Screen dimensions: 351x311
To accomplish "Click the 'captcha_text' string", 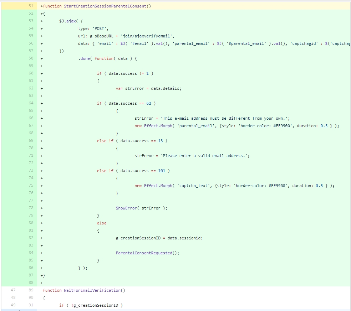I will (x=193, y=186).
